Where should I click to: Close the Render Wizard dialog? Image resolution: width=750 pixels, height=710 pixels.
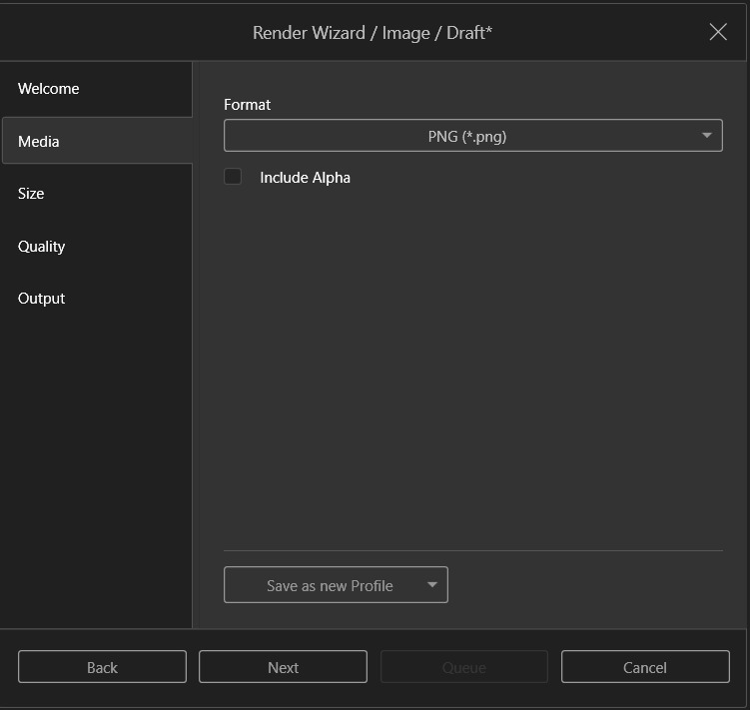click(x=718, y=33)
